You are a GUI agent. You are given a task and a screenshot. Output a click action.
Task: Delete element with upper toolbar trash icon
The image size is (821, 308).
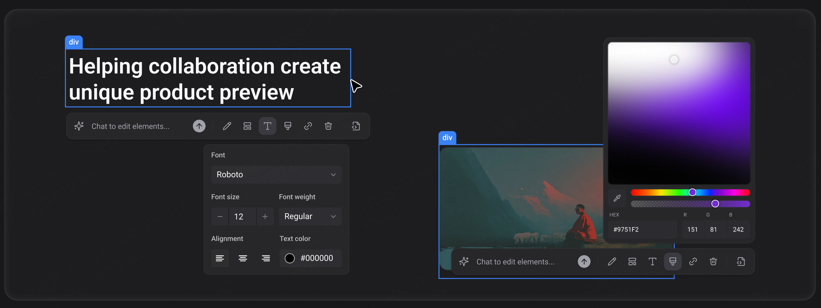tap(328, 126)
